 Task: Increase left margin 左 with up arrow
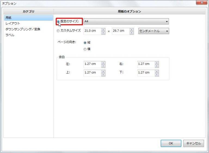pyautogui.click(x=103, y=63)
